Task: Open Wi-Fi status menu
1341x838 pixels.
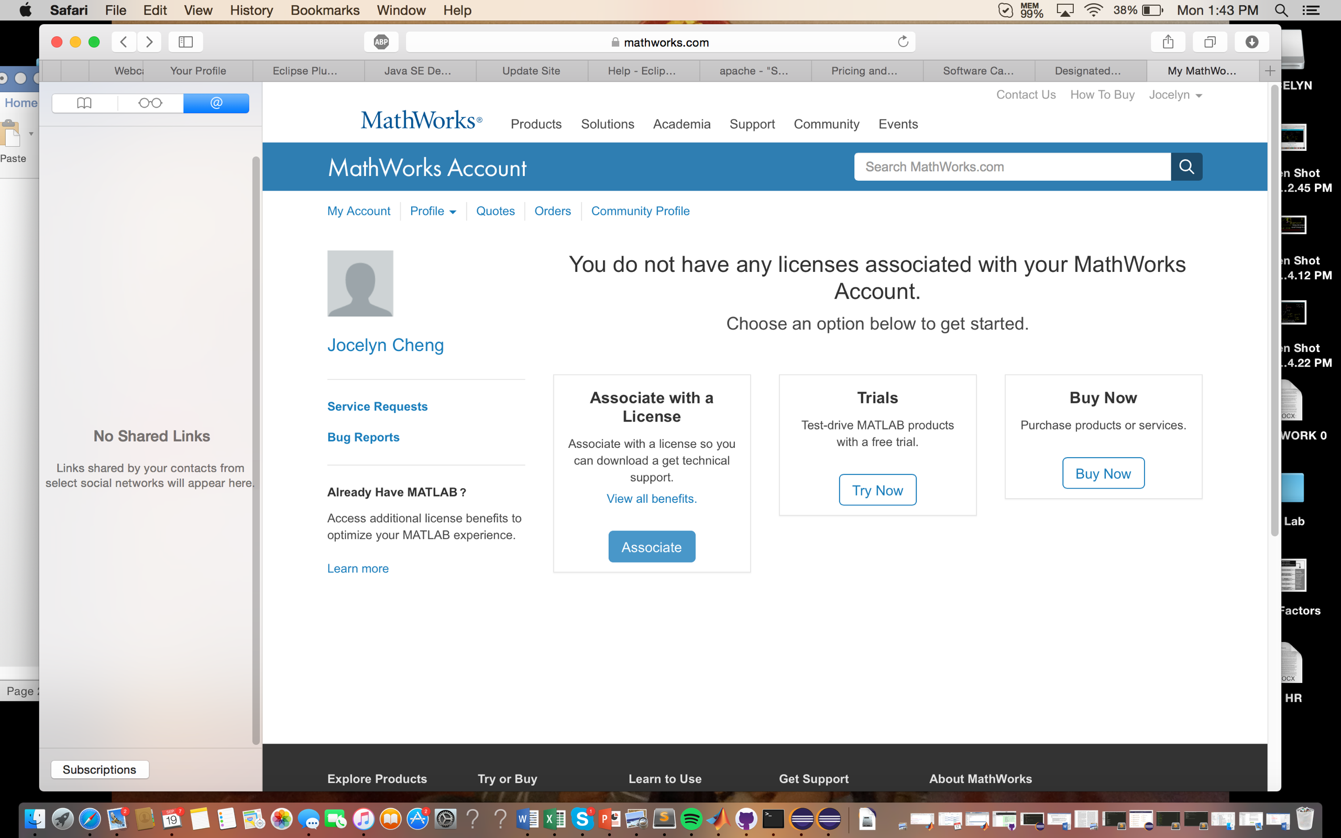Action: (1093, 10)
